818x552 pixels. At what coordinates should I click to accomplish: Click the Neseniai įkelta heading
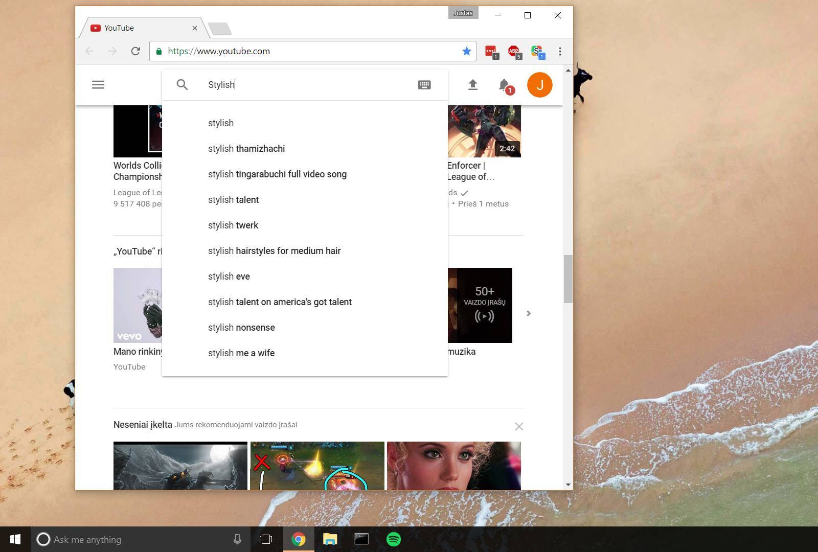143,425
